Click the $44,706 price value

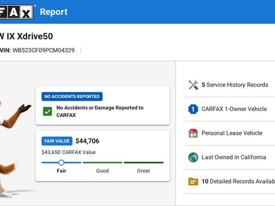tap(87, 141)
